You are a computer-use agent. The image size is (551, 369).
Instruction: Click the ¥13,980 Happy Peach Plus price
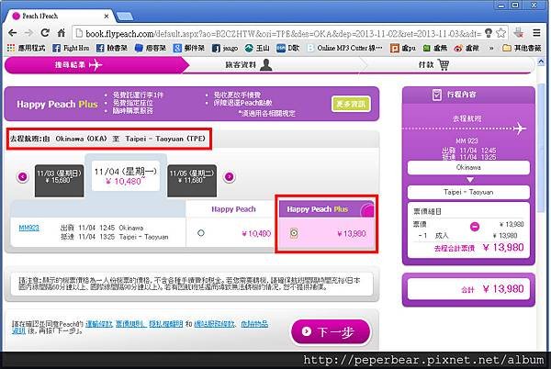pos(352,233)
